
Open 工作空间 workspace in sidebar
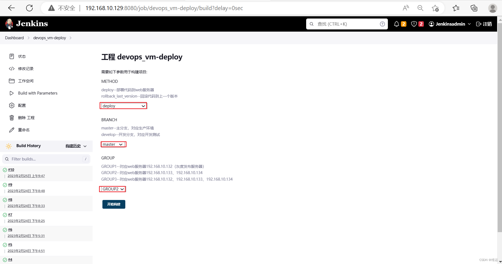21,81
